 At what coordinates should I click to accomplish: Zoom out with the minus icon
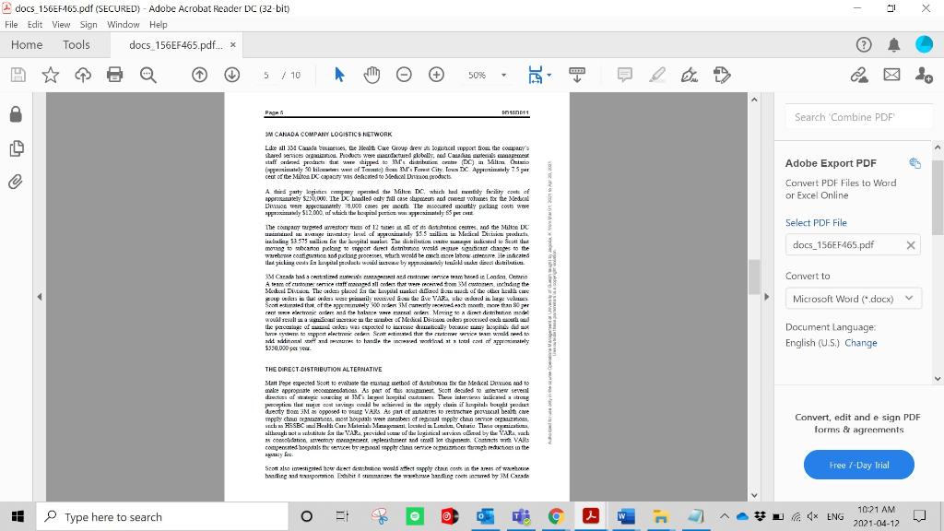[x=404, y=75]
